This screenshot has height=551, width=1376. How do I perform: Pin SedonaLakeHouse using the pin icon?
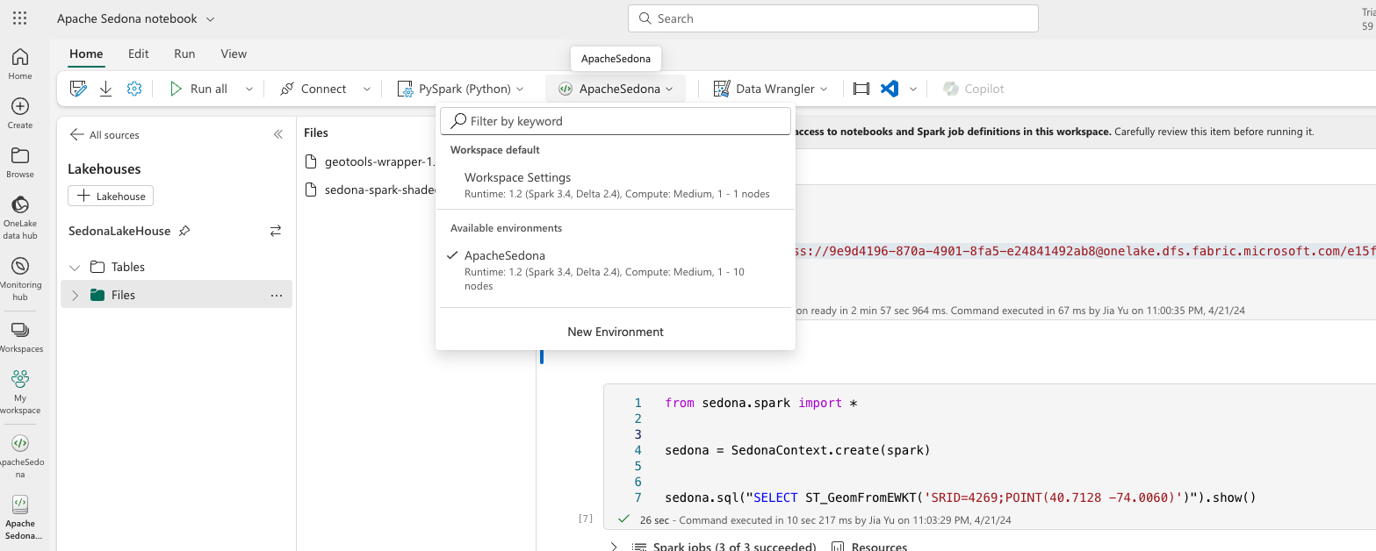pos(184,231)
